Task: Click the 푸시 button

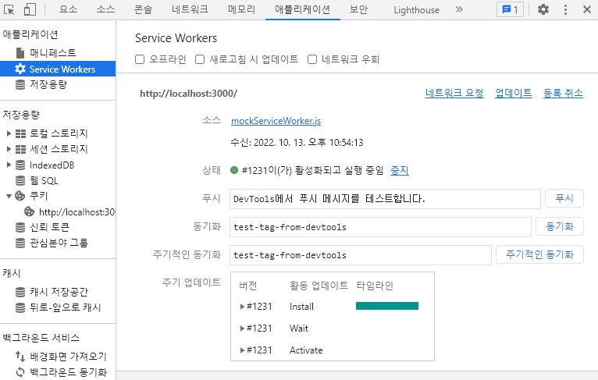Action: 564,198
